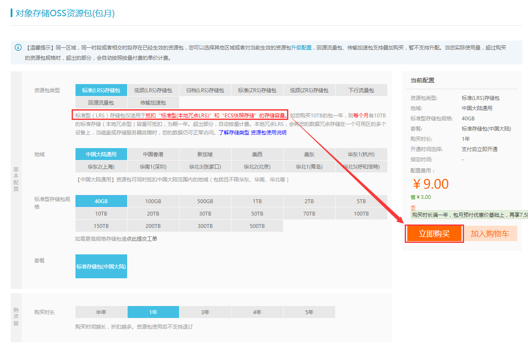Choose 华东2(上海) region option
This screenshot has width=528, height=344.
coord(101,167)
